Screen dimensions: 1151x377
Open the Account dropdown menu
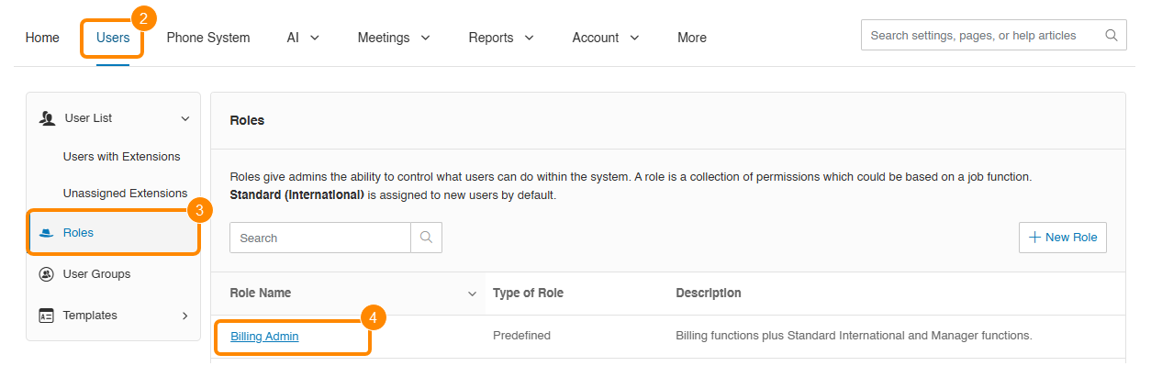pyautogui.click(x=606, y=38)
